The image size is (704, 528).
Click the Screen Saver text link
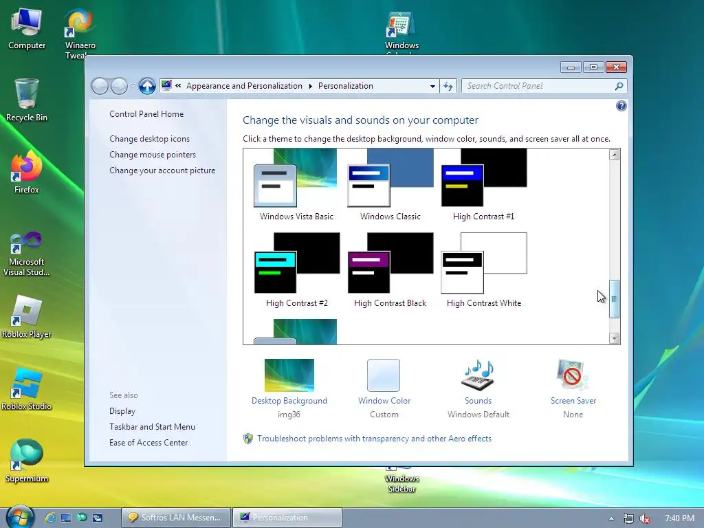point(573,401)
